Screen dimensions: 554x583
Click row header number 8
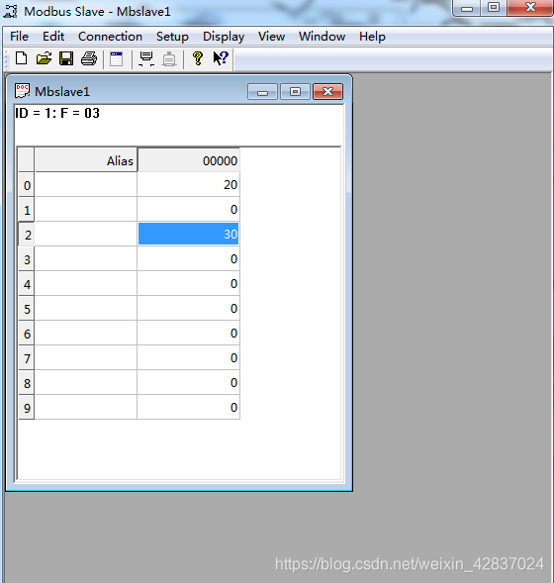[27, 383]
